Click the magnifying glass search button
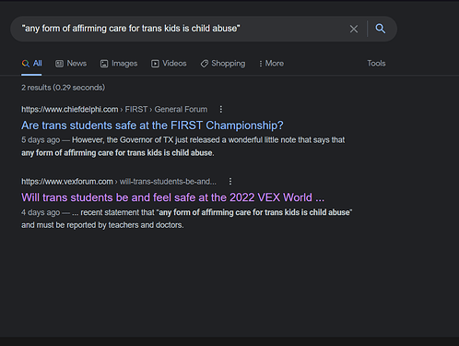 click(381, 29)
